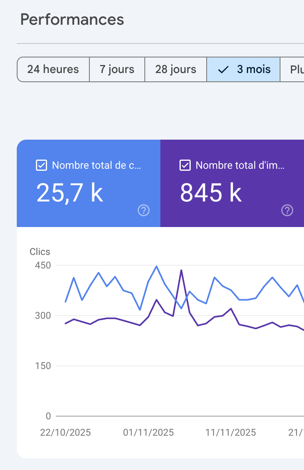
Task: Click the Nombre total d'im… card label
Action: tap(240, 165)
